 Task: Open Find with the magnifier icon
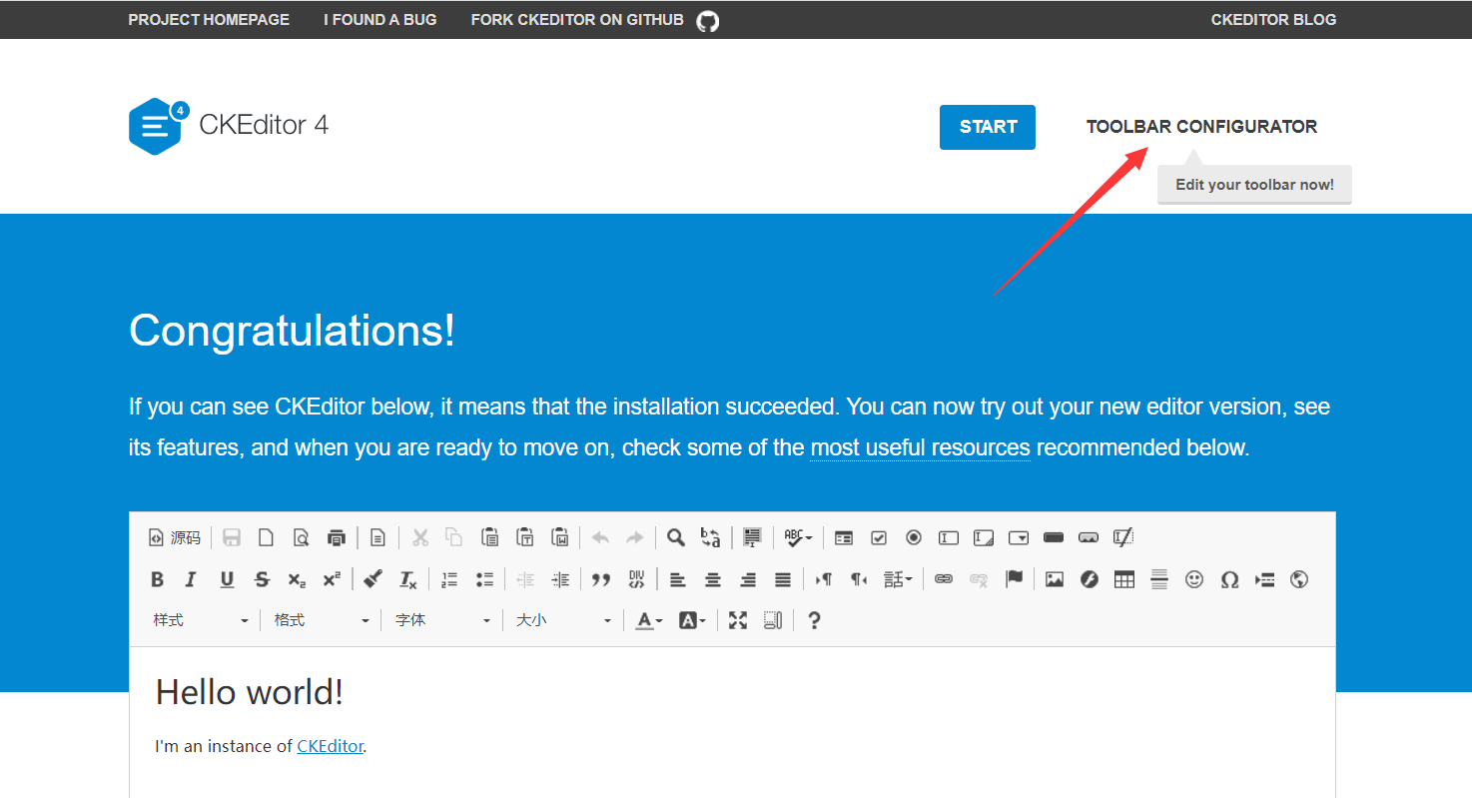click(676, 537)
